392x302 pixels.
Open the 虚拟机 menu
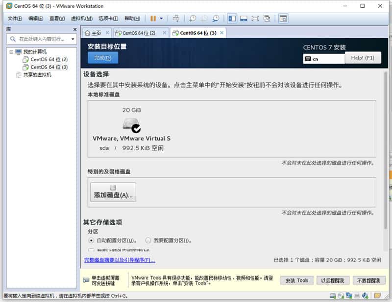[81, 19]
